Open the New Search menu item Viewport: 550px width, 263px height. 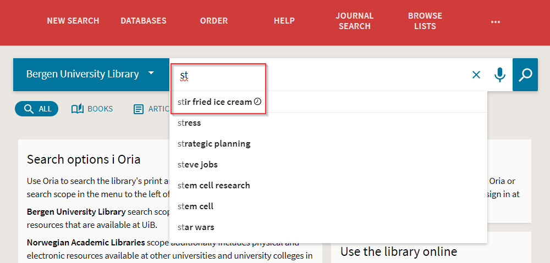(x=73, y=21)
